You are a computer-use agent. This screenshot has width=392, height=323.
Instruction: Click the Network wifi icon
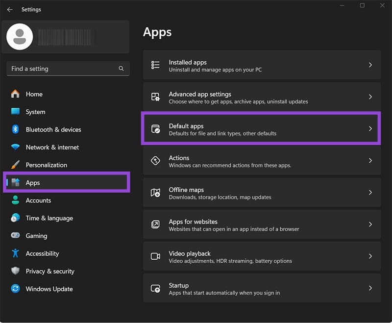pos(15,147)
